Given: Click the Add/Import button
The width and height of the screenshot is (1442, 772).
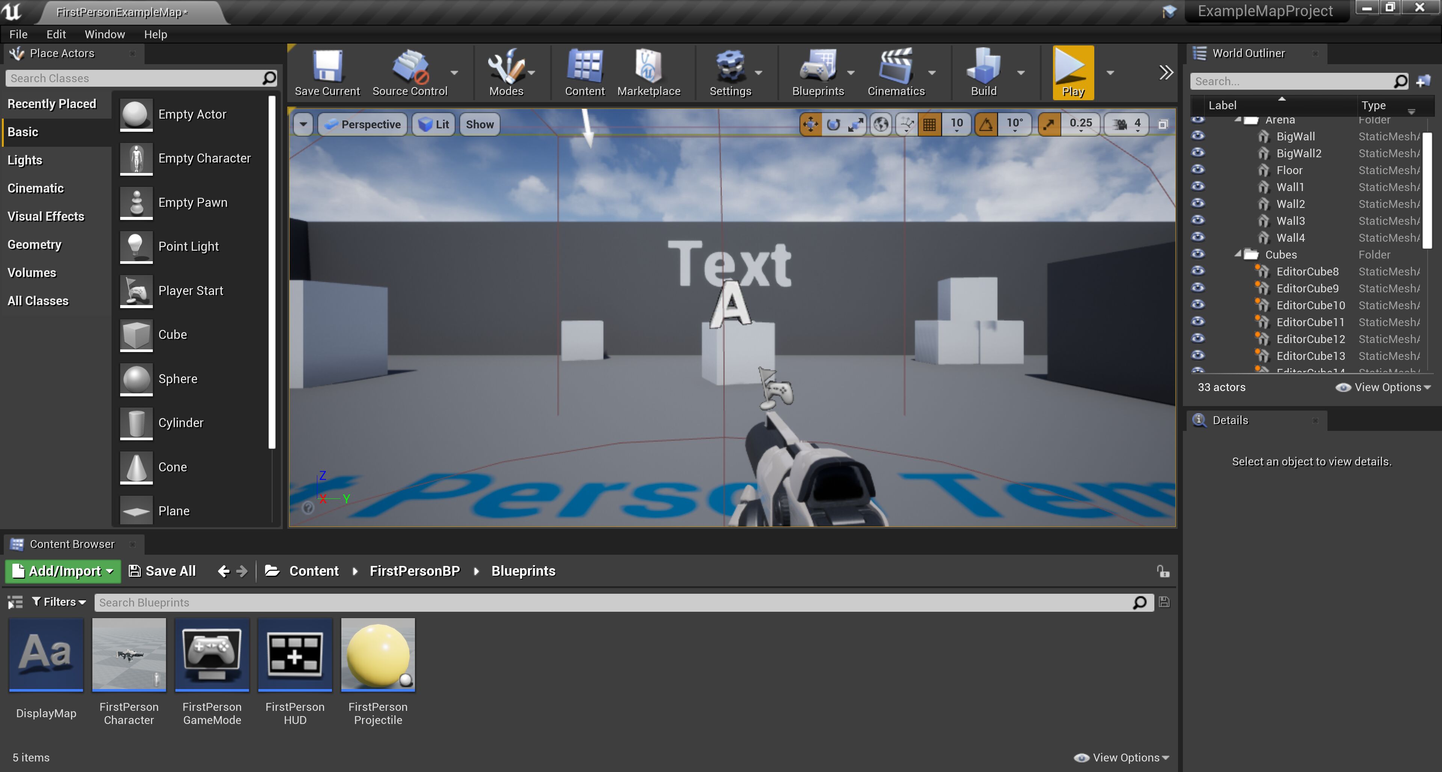Looking at the screenshot, I should pos(63,571).
